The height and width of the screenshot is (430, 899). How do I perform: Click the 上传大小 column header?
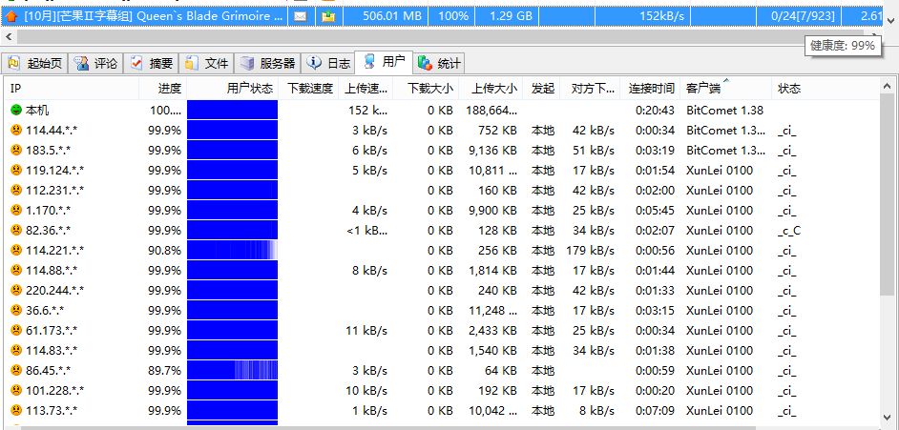pos(493,89)
